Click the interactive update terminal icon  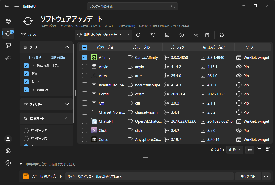[x=167, y=35]
